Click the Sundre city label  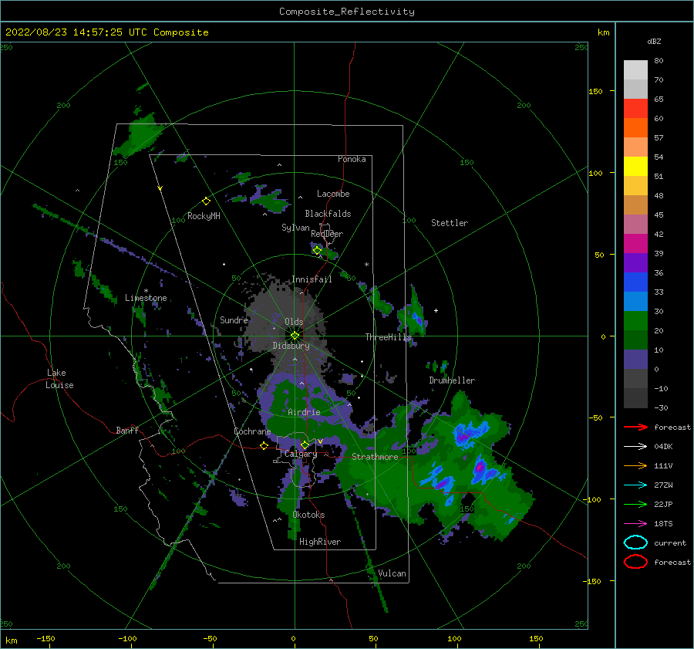(234, 320)
